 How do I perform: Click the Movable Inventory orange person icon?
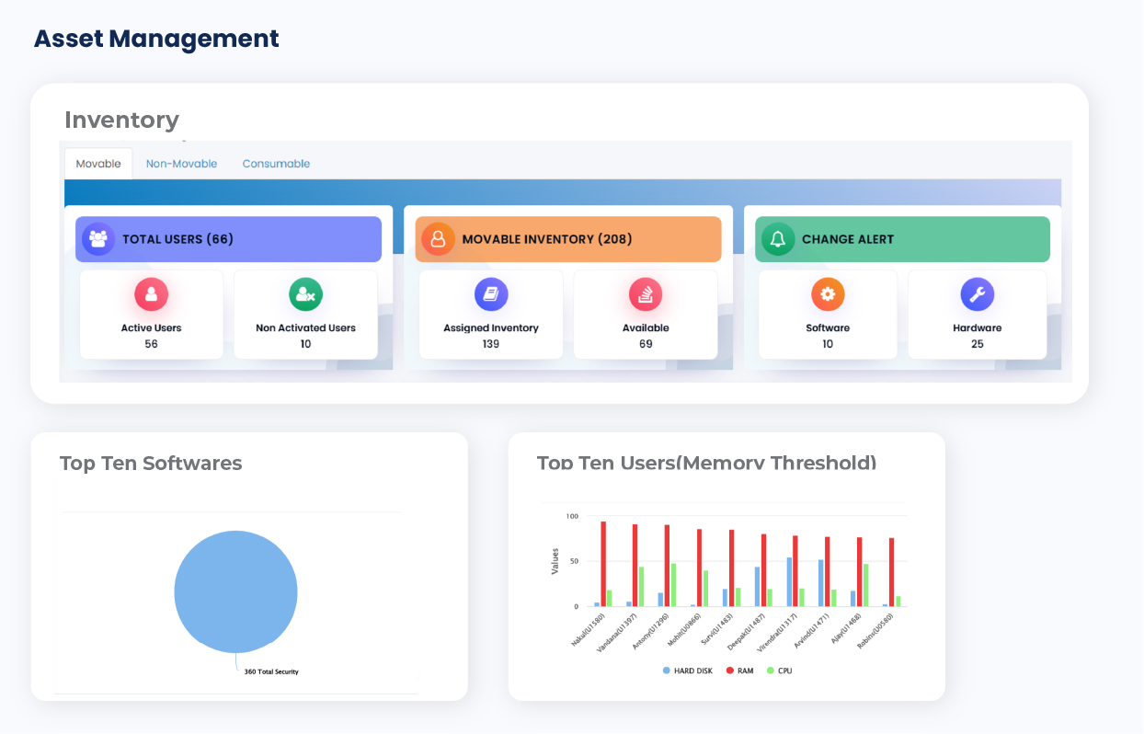pos(438,239)
